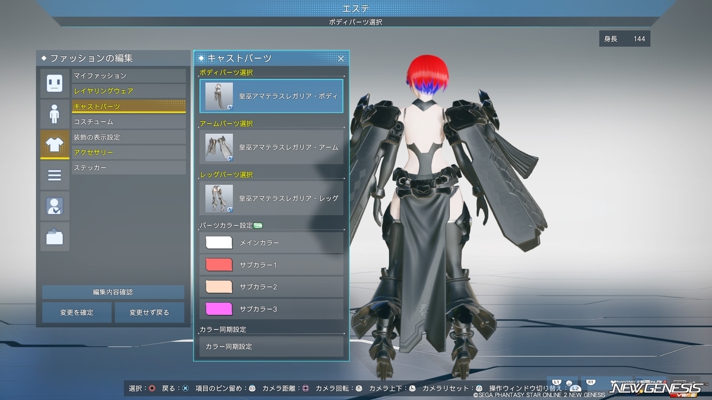This screenshot has height=400, width=712.
Task: Open ステッカー menu item
Action: point(129,168)
